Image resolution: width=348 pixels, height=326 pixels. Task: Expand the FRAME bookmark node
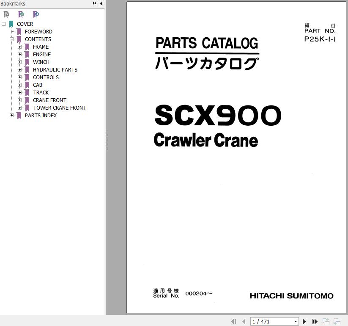(x=19, y=47)
